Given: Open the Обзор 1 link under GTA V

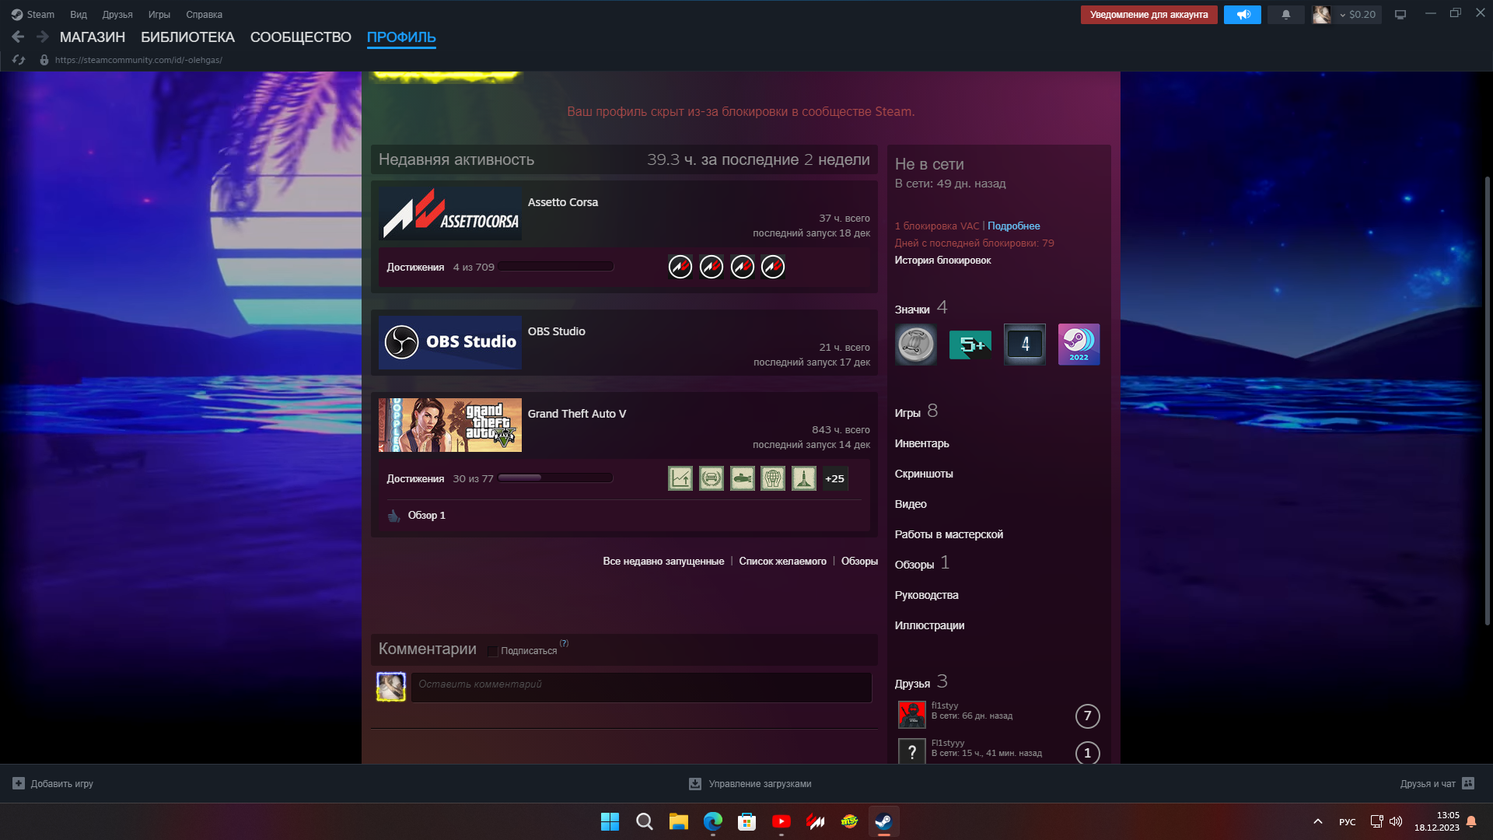Looking at the screenshot, I should tap(427, 516).
